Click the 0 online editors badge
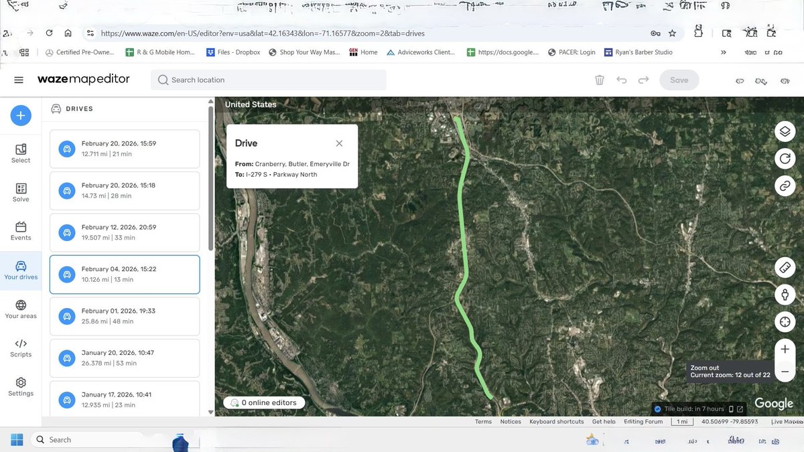The image size is (804, 452). (x=265, y=402)
